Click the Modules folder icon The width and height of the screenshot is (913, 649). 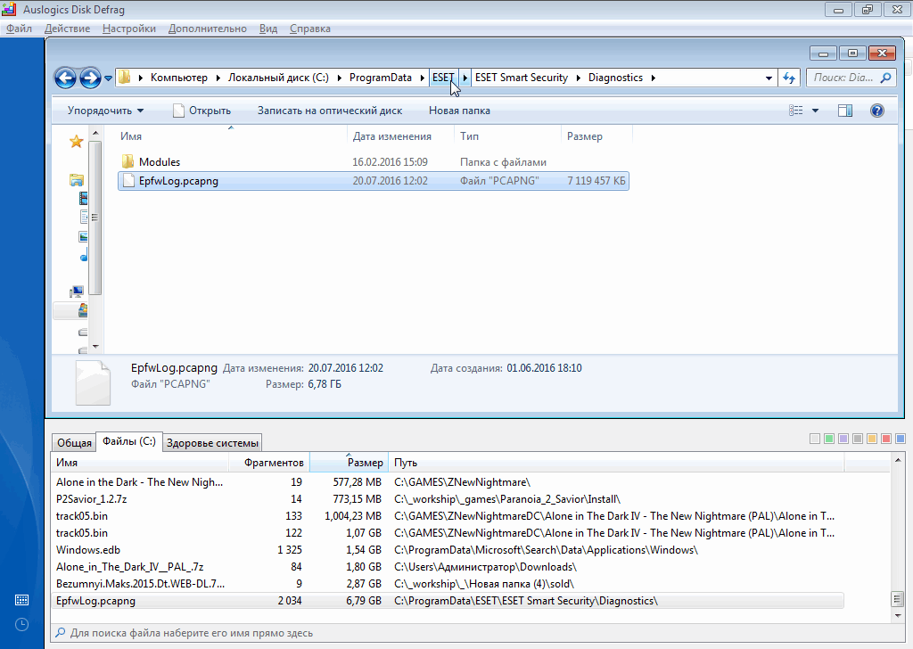pos(128,162)
